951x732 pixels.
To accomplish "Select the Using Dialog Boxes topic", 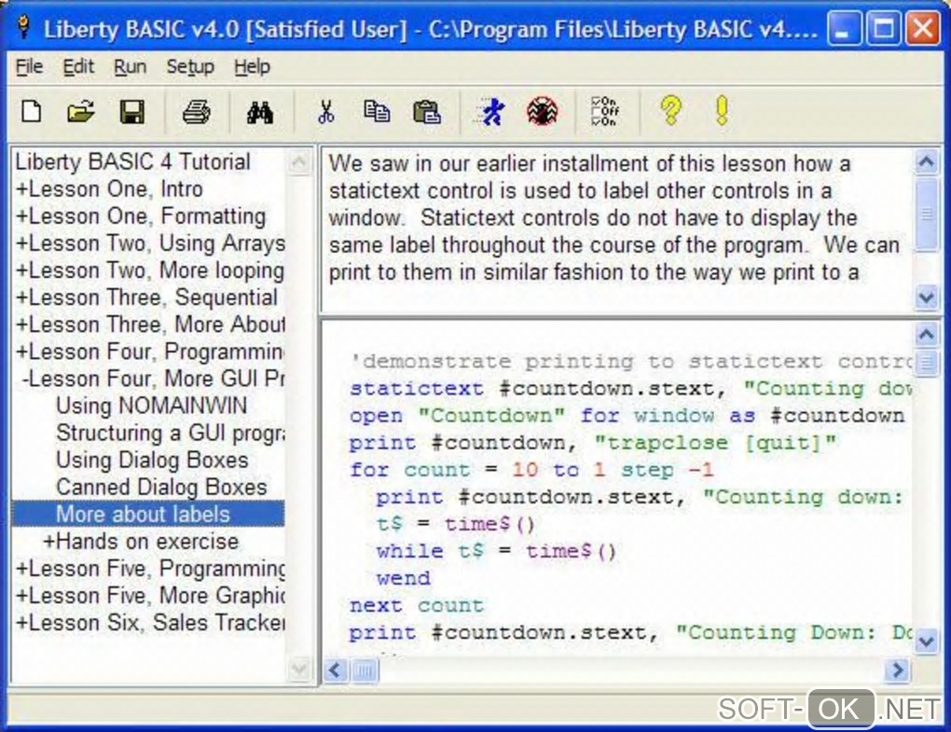I will [x=152, y=461].
